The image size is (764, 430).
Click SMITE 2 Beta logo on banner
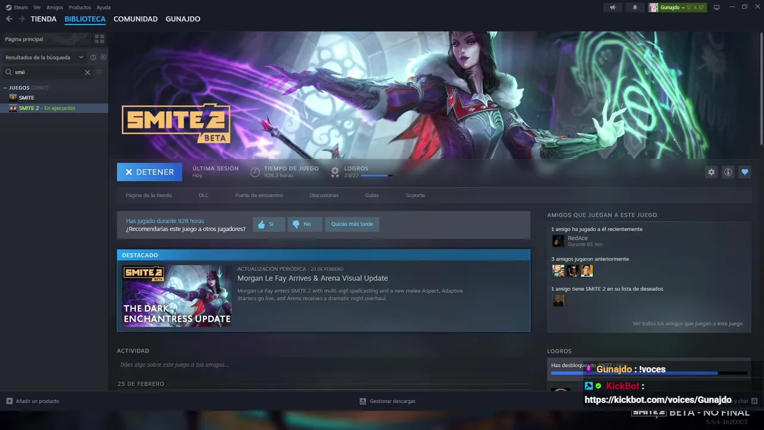point(176,123)
